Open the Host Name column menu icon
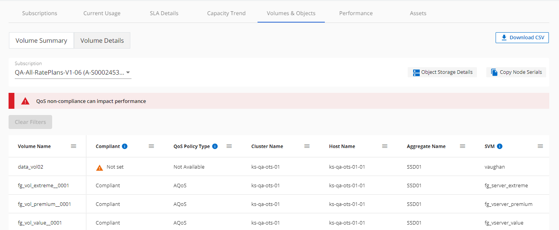Screen dimensions: 559x230 (x=385, y=146)
